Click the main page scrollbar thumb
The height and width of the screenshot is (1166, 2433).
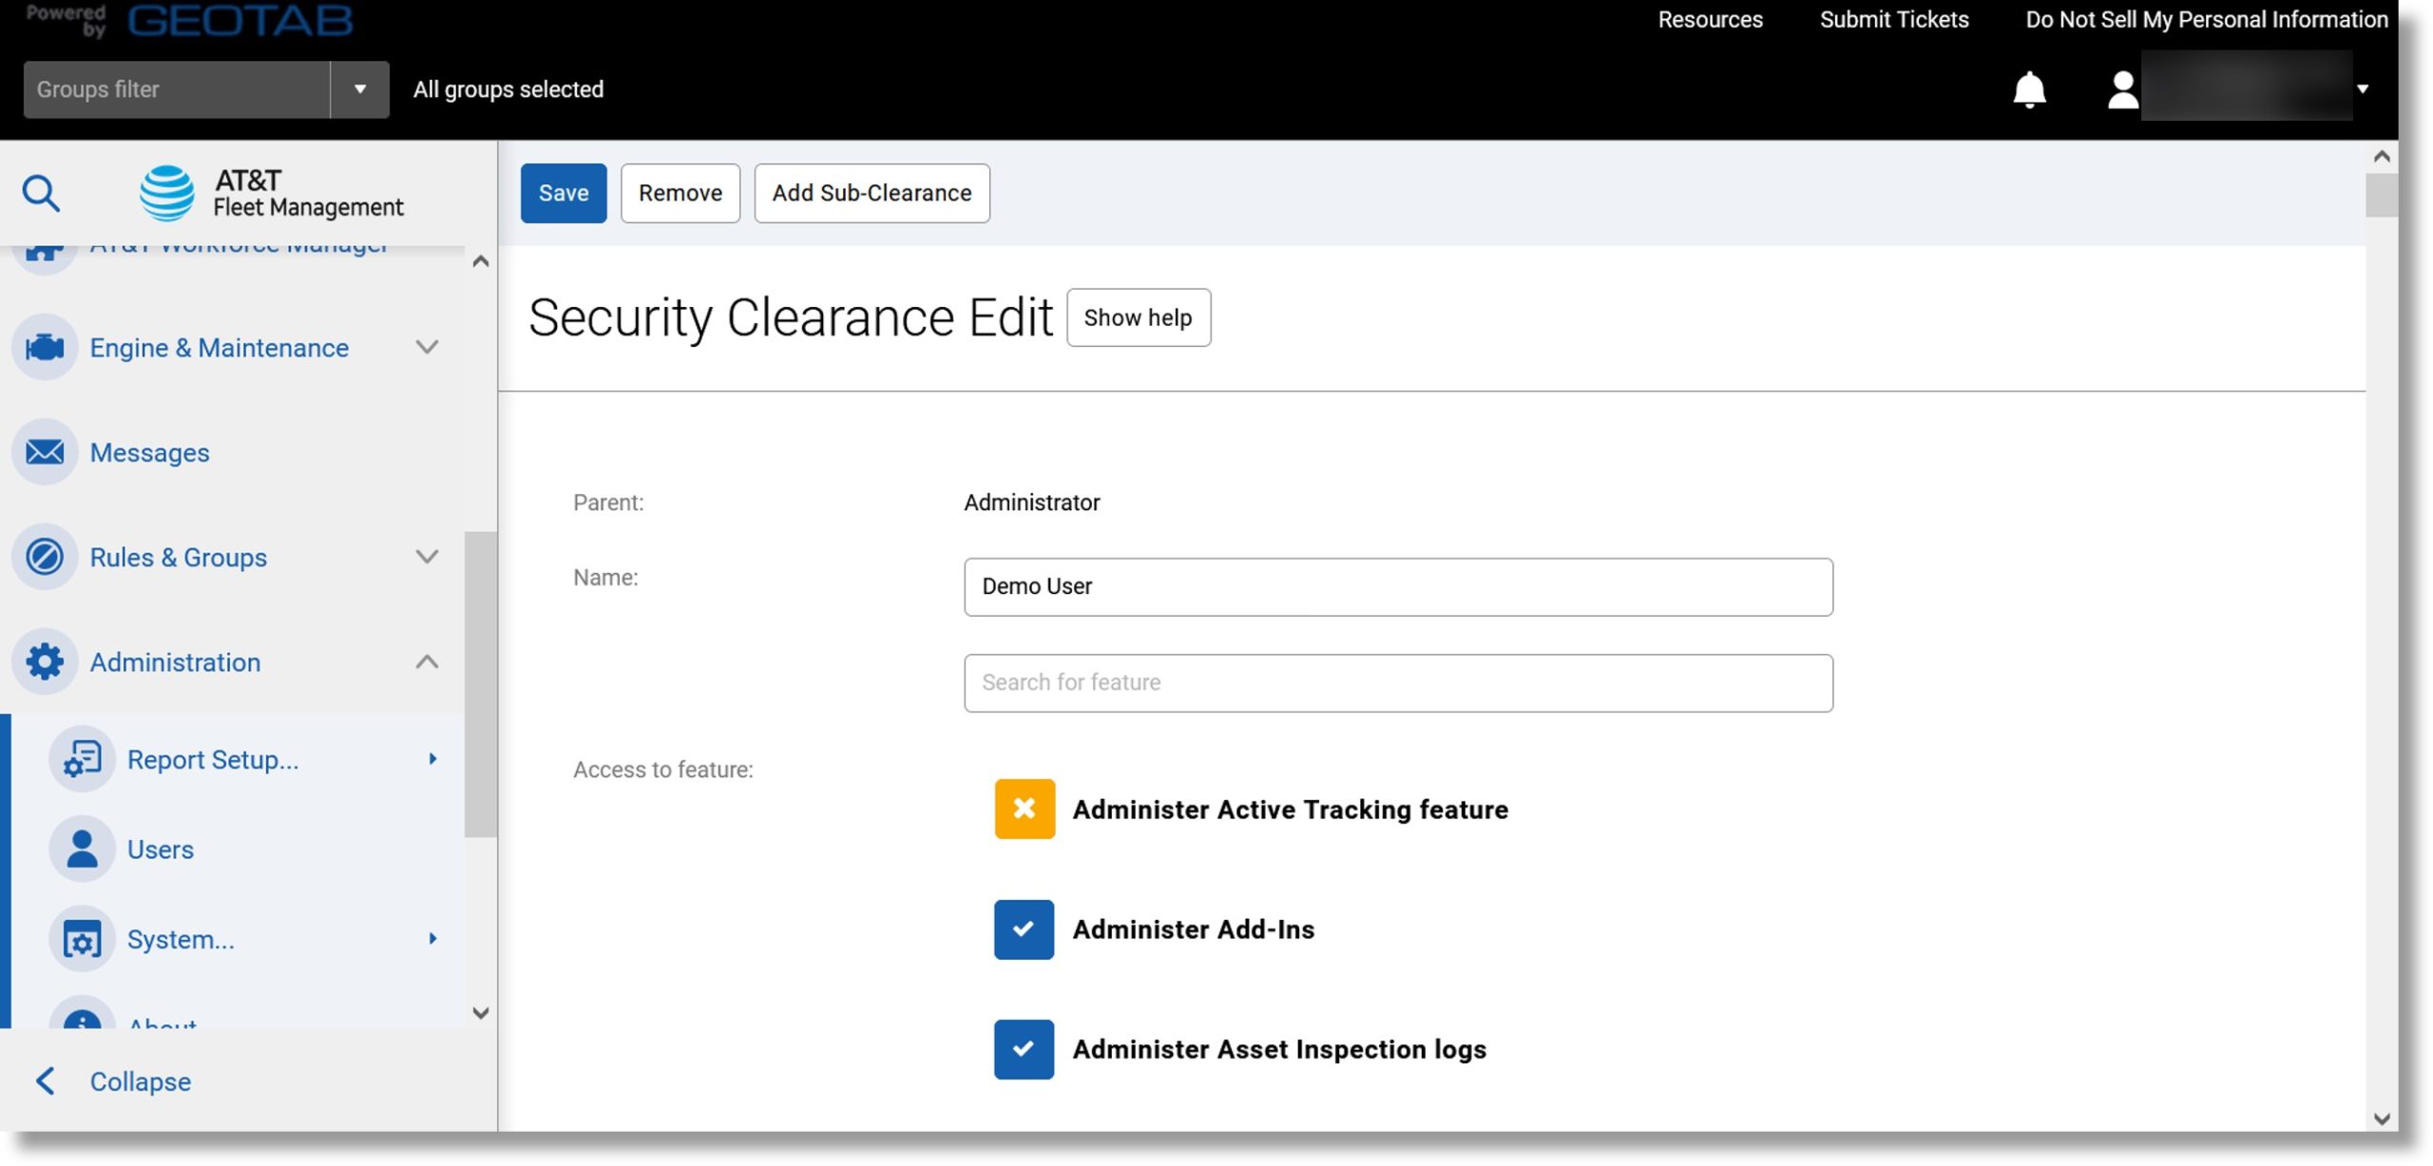2381,195
